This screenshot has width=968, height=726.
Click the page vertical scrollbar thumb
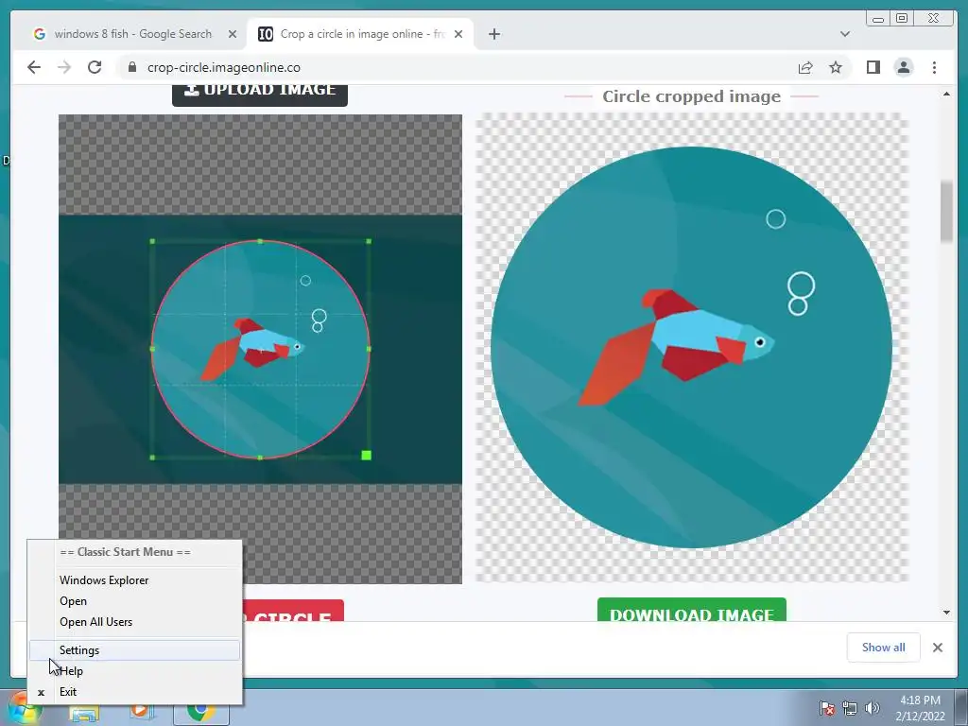coord(946,212)
